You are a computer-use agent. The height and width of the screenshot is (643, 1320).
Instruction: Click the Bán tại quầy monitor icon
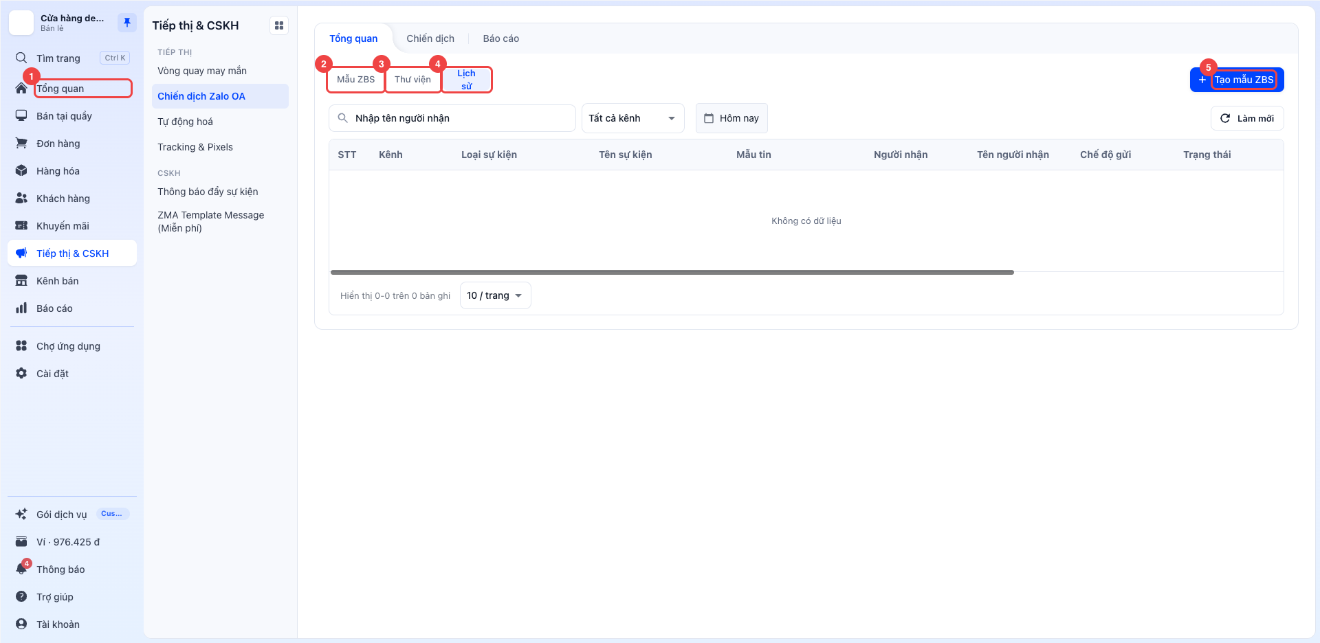click(x=21, y=116)
